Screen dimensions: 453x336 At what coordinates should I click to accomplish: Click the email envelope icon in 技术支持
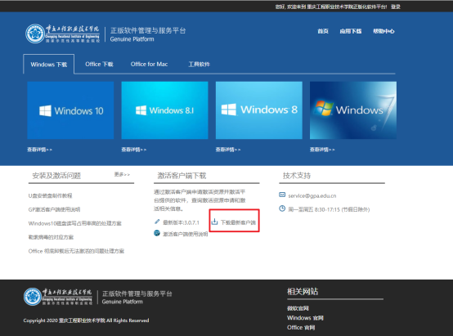(x=282, y=195)
